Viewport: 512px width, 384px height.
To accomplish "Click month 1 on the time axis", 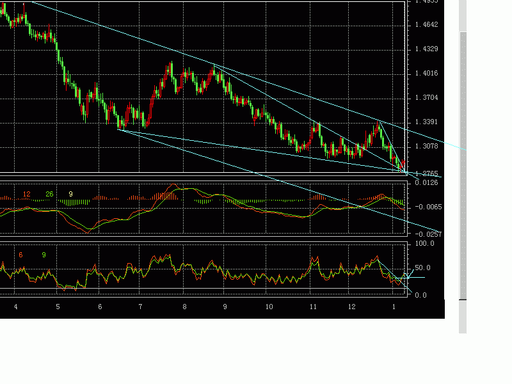I will click(394, 307).
